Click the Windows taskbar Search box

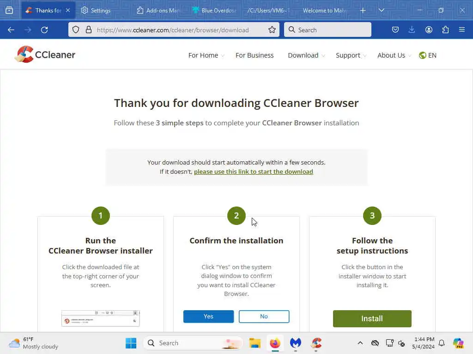(194, 343)
